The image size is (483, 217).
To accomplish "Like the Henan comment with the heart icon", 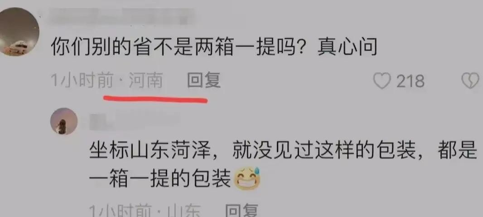I will point(382,81).
